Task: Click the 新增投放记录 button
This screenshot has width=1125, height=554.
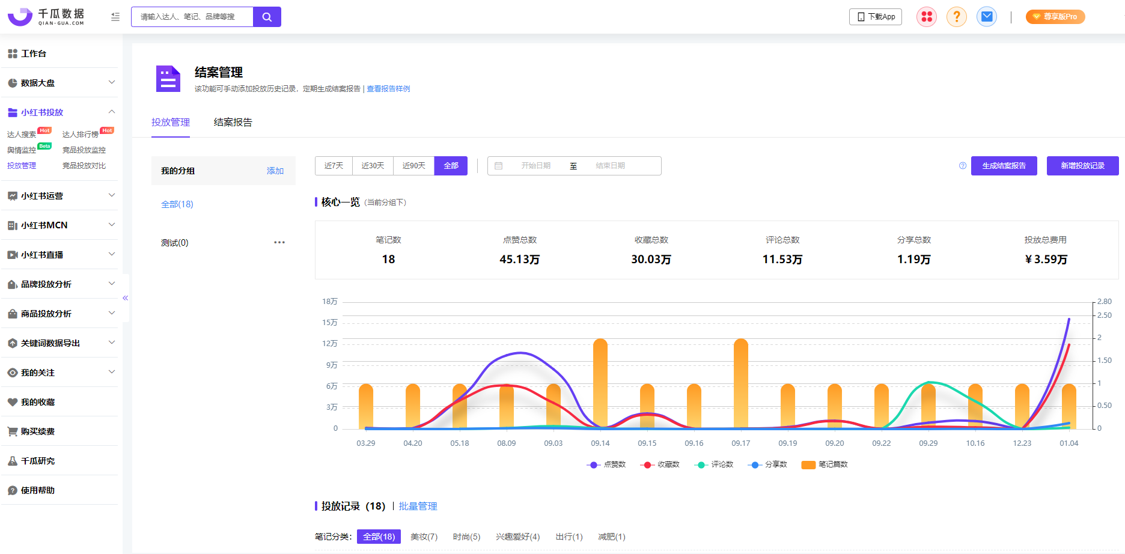Action: tap(1083, 166)
